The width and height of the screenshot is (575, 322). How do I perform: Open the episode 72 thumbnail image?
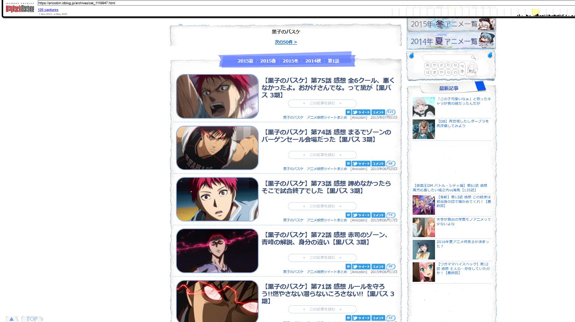(217, 251)
